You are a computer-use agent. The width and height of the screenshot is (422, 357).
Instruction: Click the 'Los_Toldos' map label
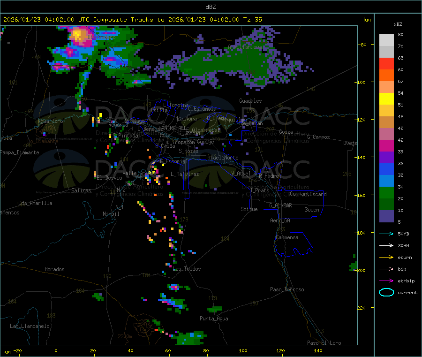point(187,269)
